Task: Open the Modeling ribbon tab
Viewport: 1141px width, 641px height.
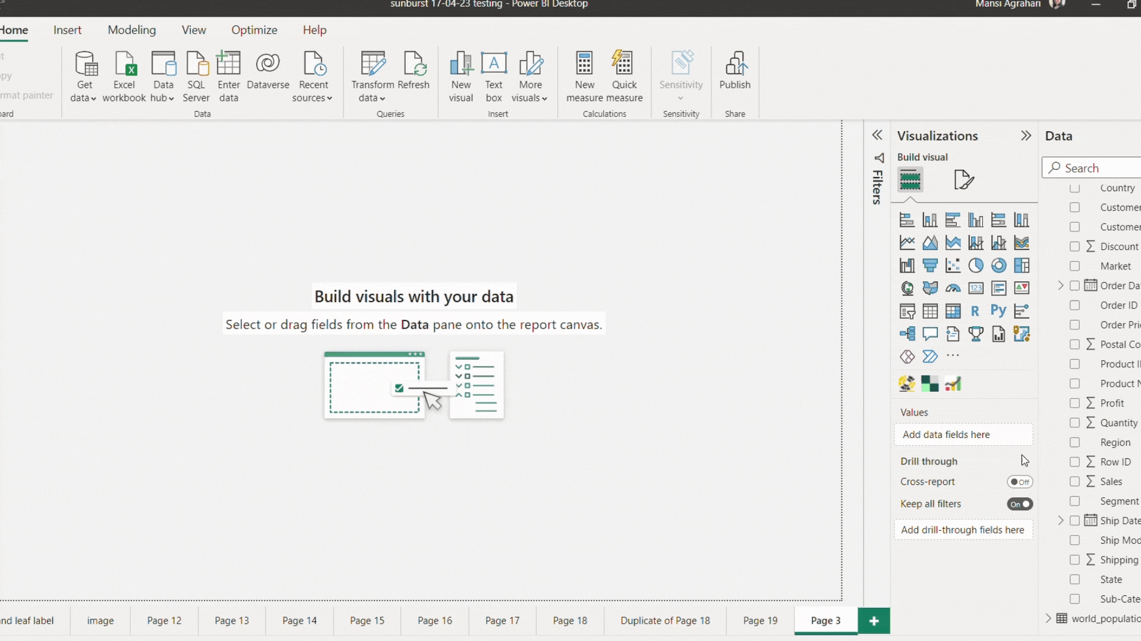Action: click(131, 30)
